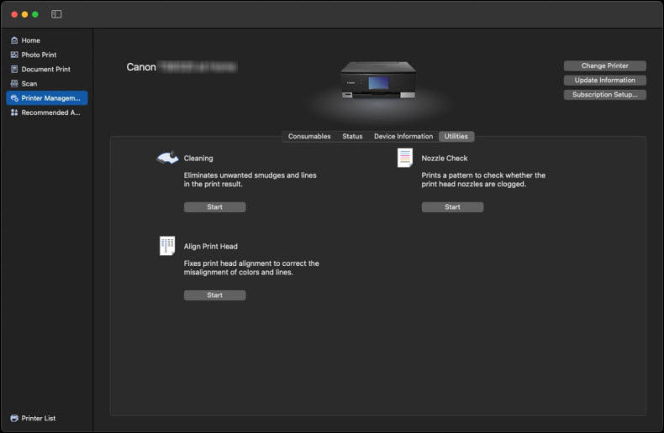664x433 pixels.
Task: Click the Canon printer image
Action: 378,81
